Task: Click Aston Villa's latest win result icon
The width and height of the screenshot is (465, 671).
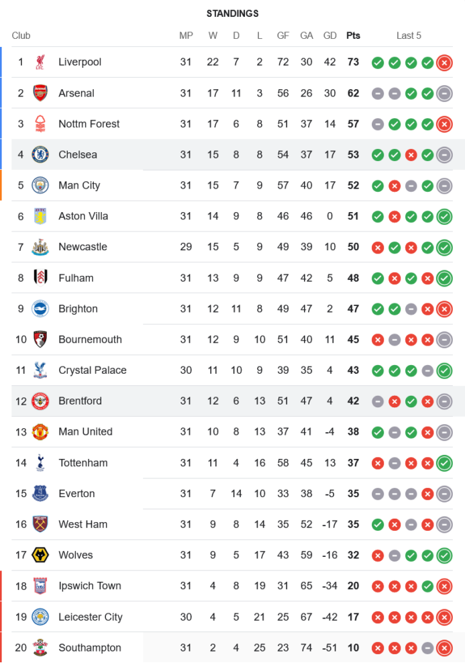Action: 444,217
